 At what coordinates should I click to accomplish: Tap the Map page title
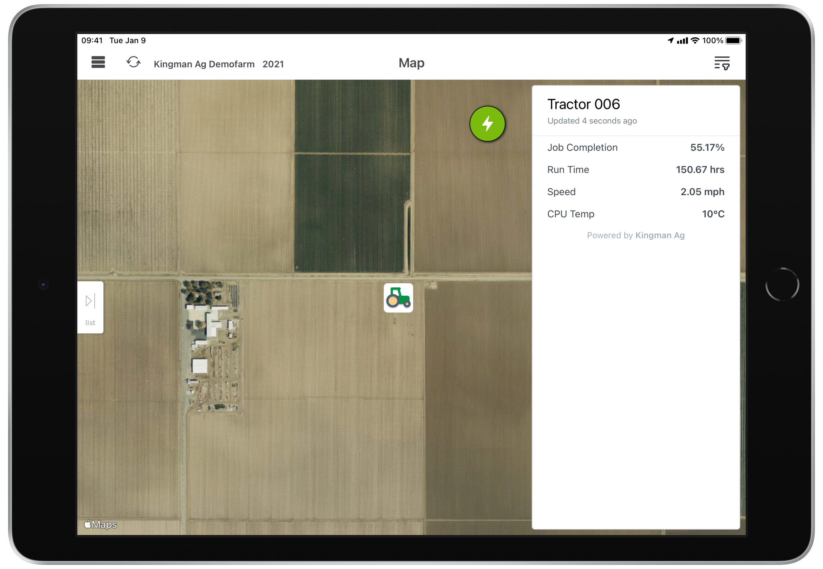411,63
